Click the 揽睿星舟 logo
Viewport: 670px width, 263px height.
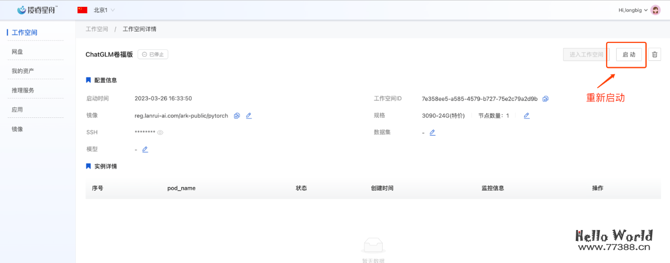tap(38, 10)
